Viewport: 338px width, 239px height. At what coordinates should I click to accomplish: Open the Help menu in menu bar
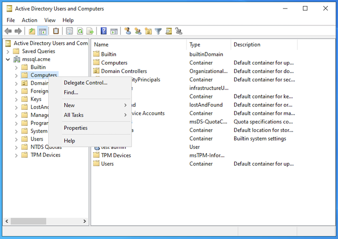click(68, 20)
